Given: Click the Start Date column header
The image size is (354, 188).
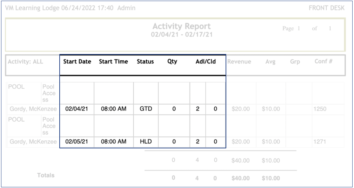Looking at the screenshot, I should 77,62.
